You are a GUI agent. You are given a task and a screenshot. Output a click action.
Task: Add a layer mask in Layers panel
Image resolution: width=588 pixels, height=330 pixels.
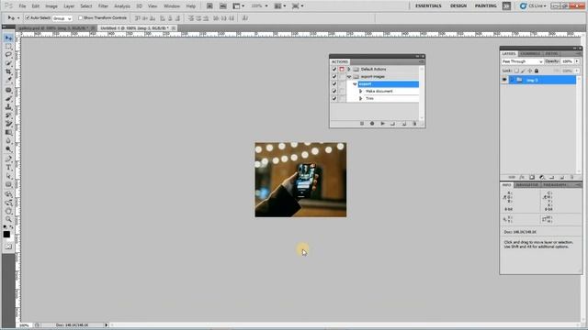(x=532, y=177)
